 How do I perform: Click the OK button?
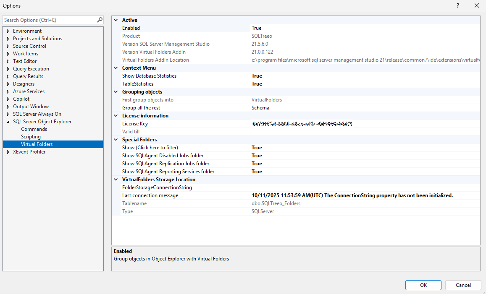point(423,285)
